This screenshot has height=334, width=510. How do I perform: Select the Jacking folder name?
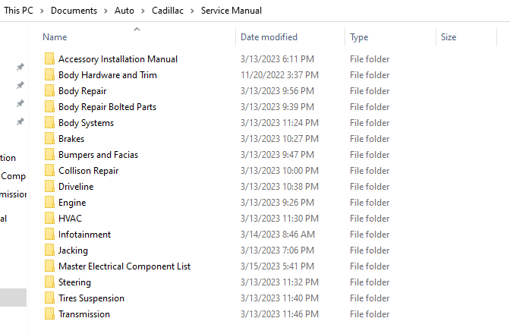(x=73, y=250)
